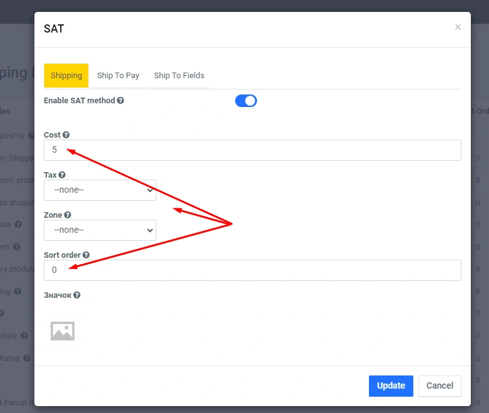
Task: Click help icon beside background poshta row
Action: tap(31, 135)
